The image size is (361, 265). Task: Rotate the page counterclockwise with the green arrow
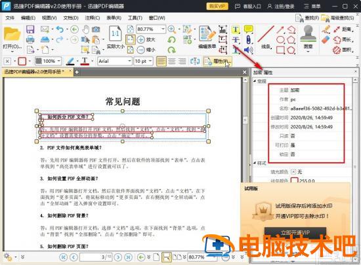click(x=171, y=40)
